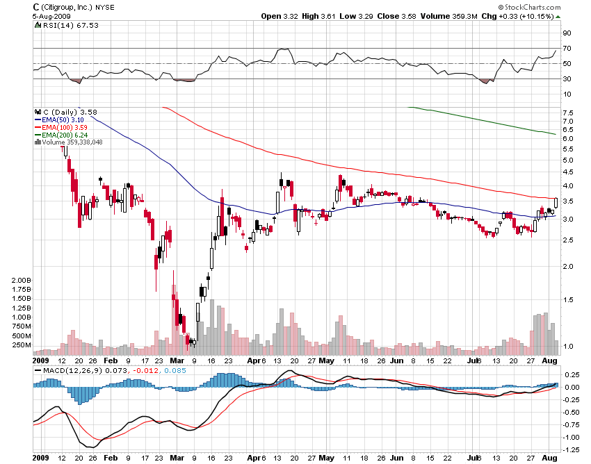Click the "500M" volume axis label

22,336
